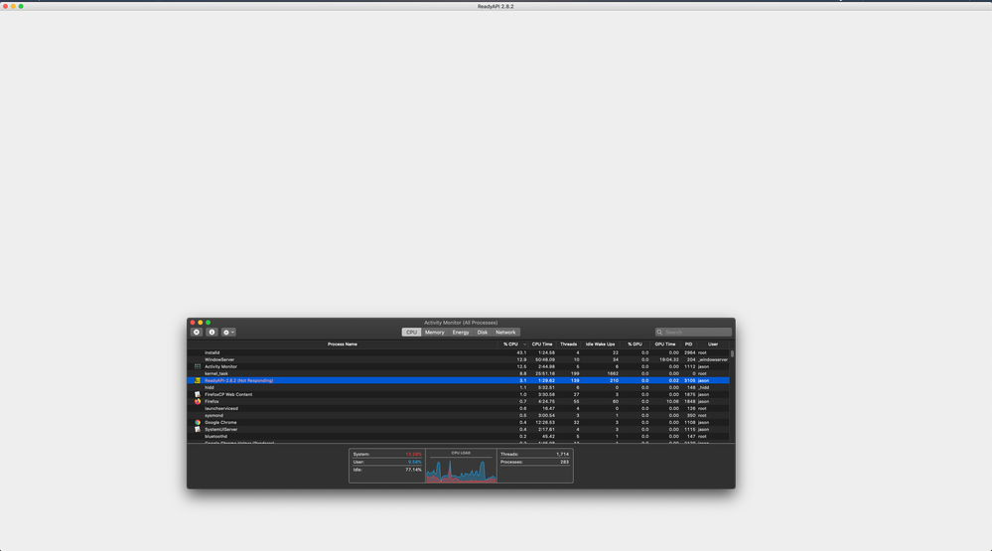
Task: Click ReadyAPI PID 3105 cell
Action: click(689, 381)
